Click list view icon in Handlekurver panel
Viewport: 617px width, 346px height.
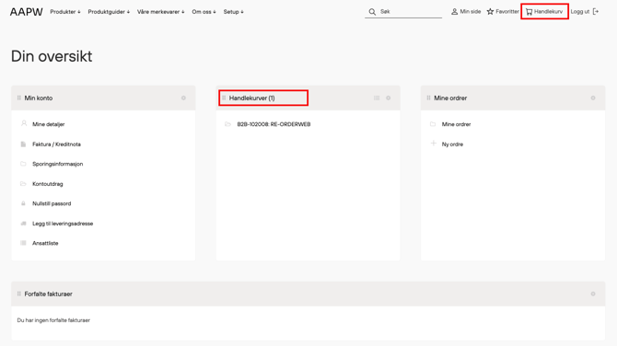tap(377, 98)
